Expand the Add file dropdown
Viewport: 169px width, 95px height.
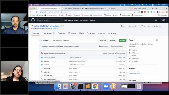(113, 40)
